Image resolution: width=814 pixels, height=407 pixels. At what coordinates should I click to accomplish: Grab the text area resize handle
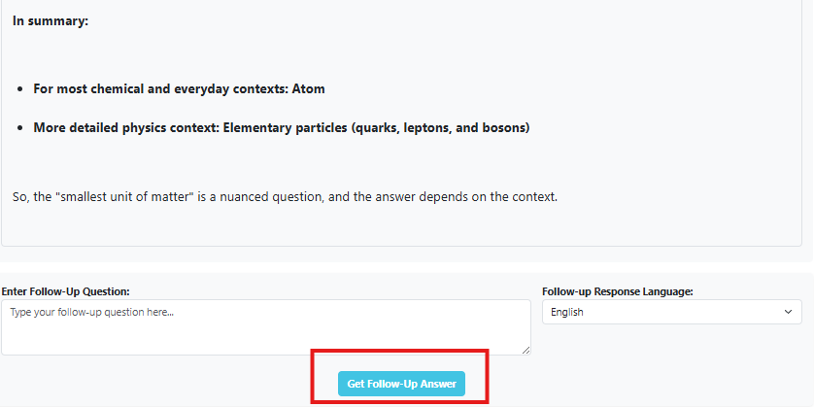tap(526, 350)
